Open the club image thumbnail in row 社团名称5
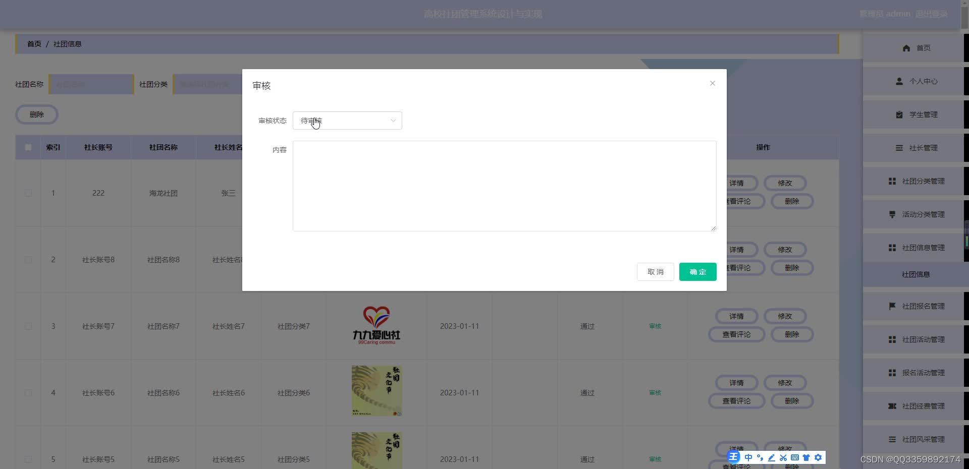This screenshot has width=969, height=469. click(x=377, y=450)
